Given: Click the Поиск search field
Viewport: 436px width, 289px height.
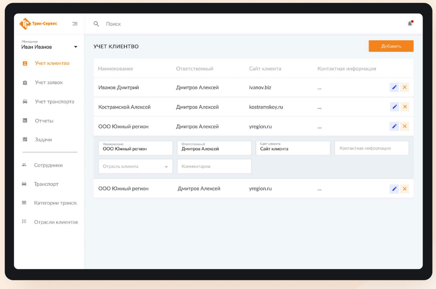Looking at the screenshot, I should pos(113,24).
